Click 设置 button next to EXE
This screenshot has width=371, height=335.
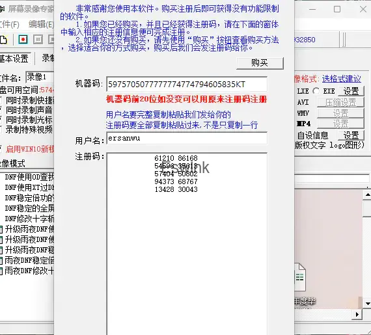coord(351,91)
